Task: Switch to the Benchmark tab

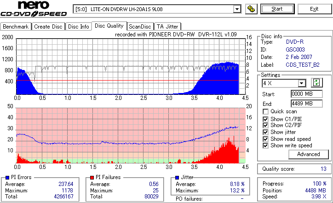Action: (x=16, y=27)
